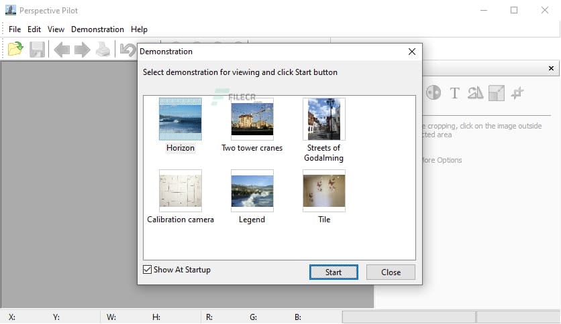Go to next image with right arrow
This screenshot has height=324, width=561.
click(83, 50)
